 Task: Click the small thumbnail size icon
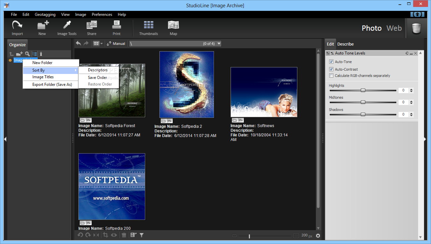click(235, 236)
